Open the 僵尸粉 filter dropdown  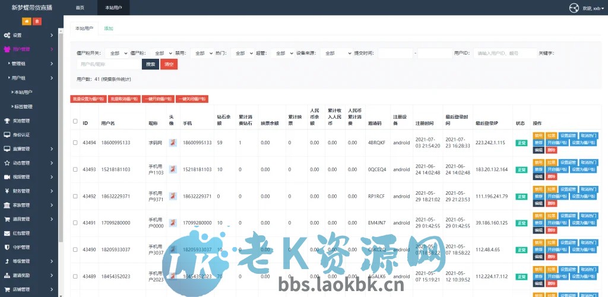pyautogui.click(x=161, y=53)
